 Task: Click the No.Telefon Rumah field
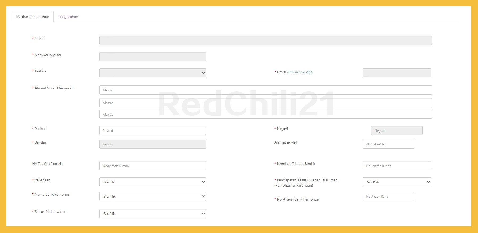(x=153, y=166)
